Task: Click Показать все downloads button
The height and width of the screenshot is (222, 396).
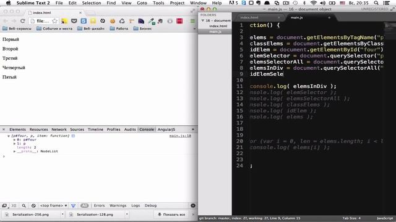Action: [x=172, y=215]
